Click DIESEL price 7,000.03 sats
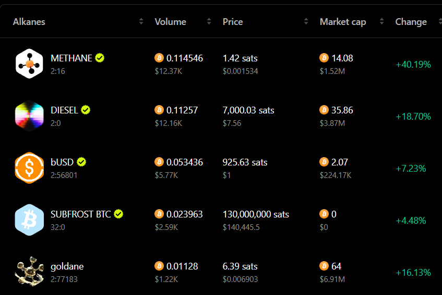The image size is (442, 295). pos(248,110)
